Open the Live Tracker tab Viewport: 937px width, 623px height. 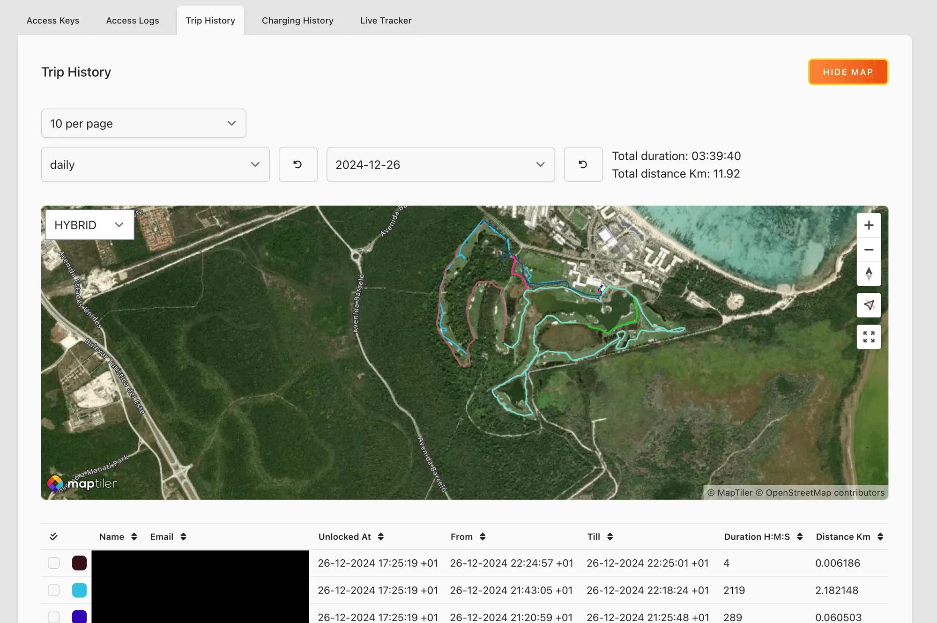tap(386, 21)
